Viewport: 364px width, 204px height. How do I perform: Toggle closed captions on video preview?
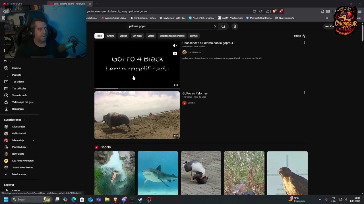point(175,54)
